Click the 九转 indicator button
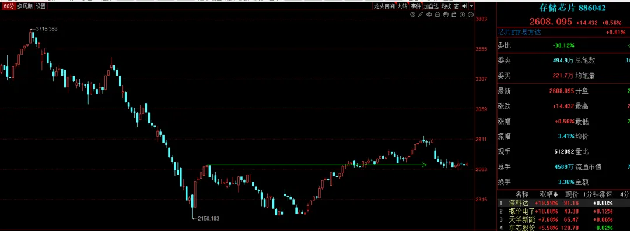630x231 pixels. [402, 6]
